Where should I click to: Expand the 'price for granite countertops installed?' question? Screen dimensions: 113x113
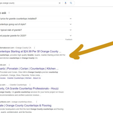tap(36, 19)
